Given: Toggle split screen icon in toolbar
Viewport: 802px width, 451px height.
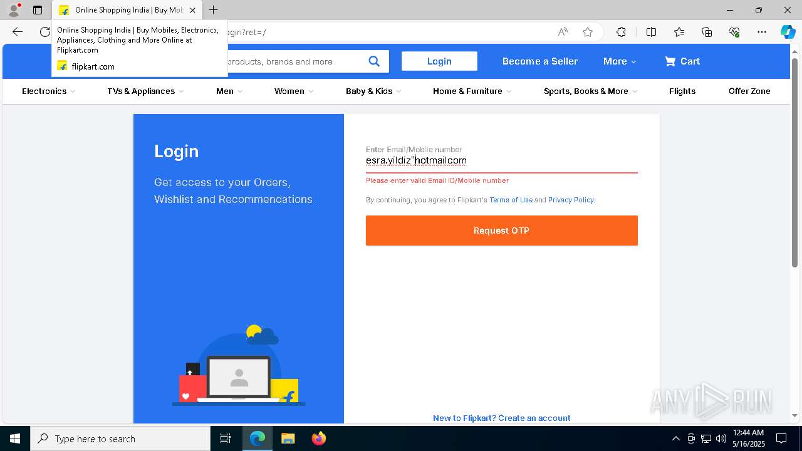Looking at the screenshot, I should click(651, 32).
